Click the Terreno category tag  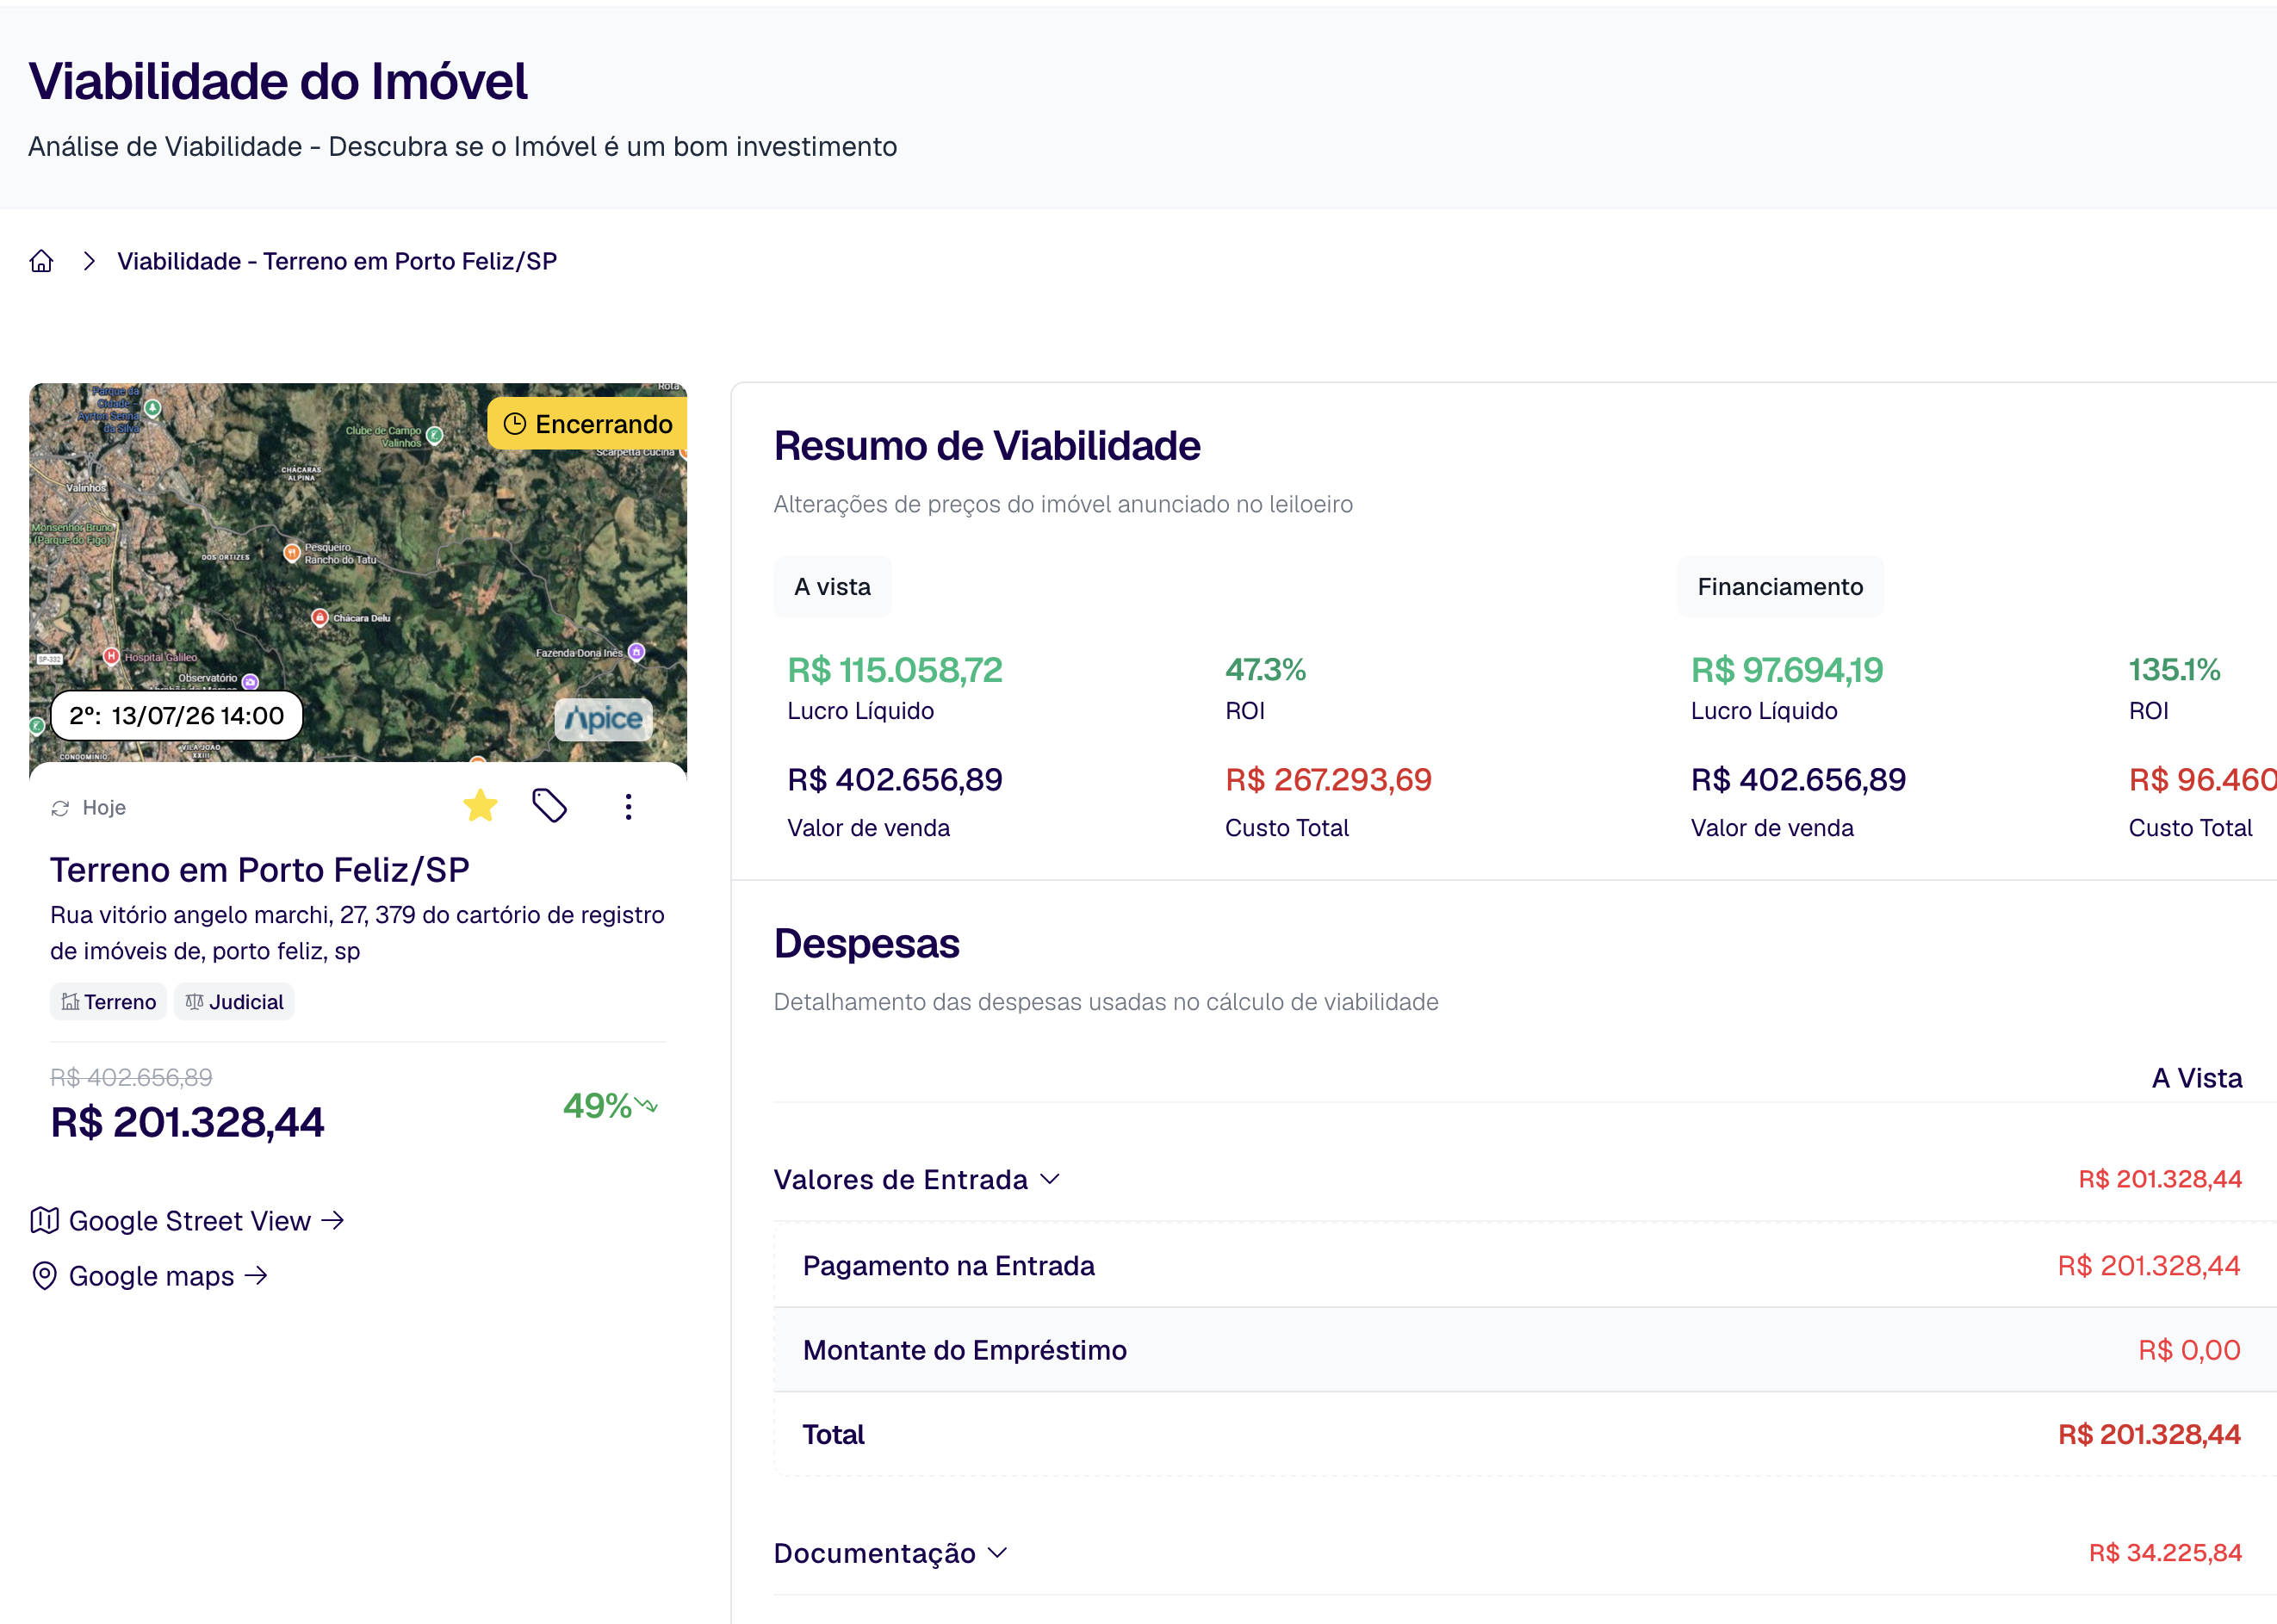(108, 1002)
